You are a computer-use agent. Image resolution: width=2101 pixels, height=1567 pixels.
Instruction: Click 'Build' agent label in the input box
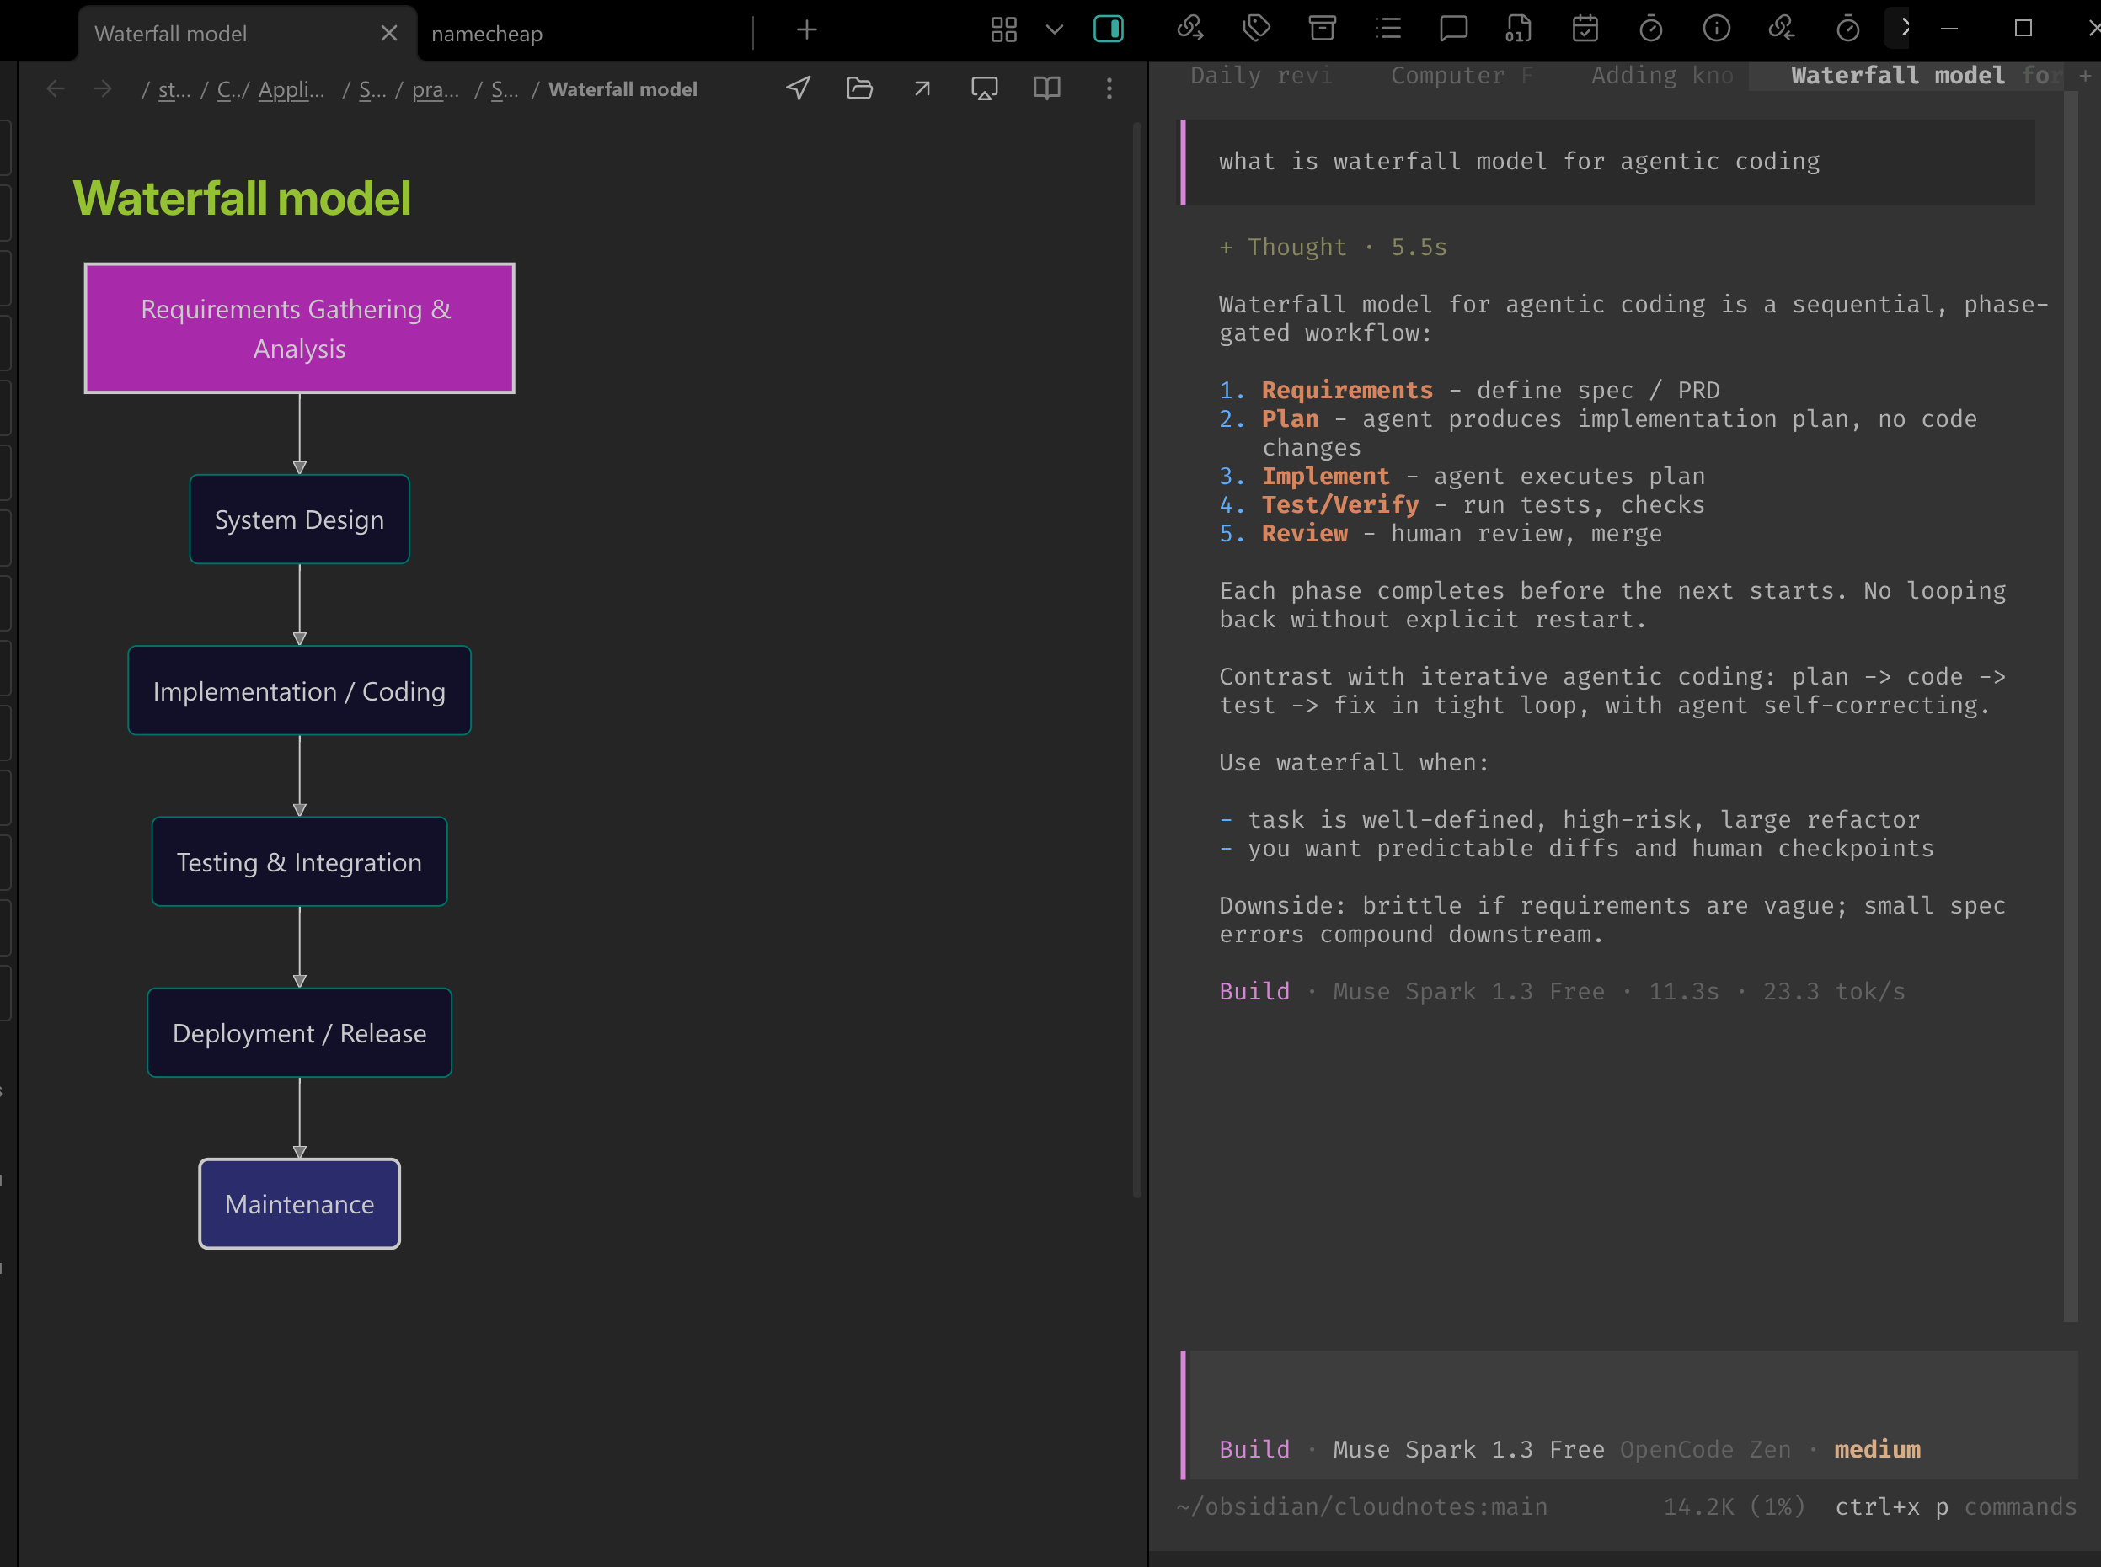[1254, 1449]
